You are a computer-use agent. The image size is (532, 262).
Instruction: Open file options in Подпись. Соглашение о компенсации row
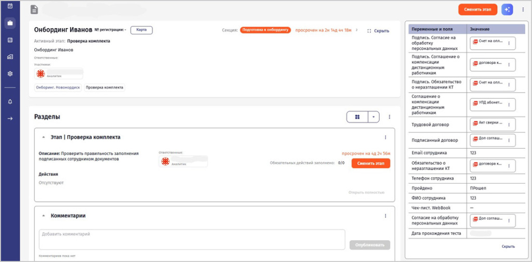coord(509,64)
